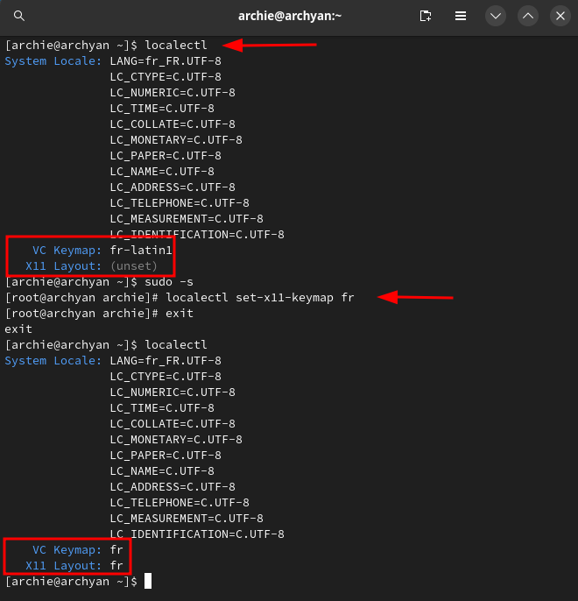The width and height of the screenshot is (578, 601).
Task: Click the archie@archyan:~ window title
Action: tap(288, 16)
